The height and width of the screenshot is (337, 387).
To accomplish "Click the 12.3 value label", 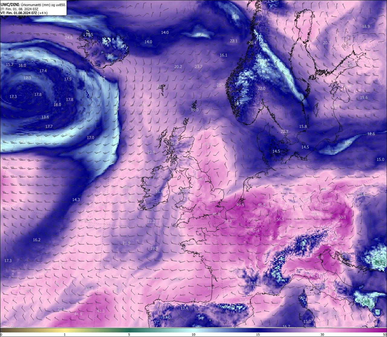I will [27, 78].
